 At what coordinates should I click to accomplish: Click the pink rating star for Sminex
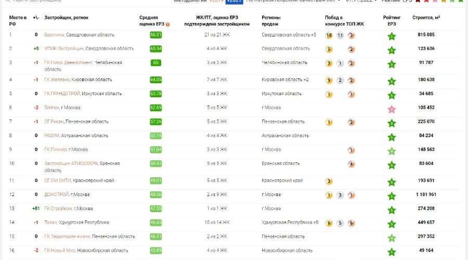pyautogui.click(x=392, y=109)
